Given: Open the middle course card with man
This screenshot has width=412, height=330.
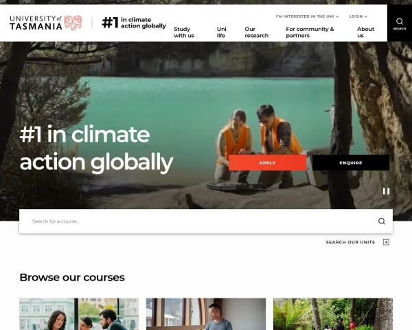Looking at the screenshot, I should coord(206,314).
